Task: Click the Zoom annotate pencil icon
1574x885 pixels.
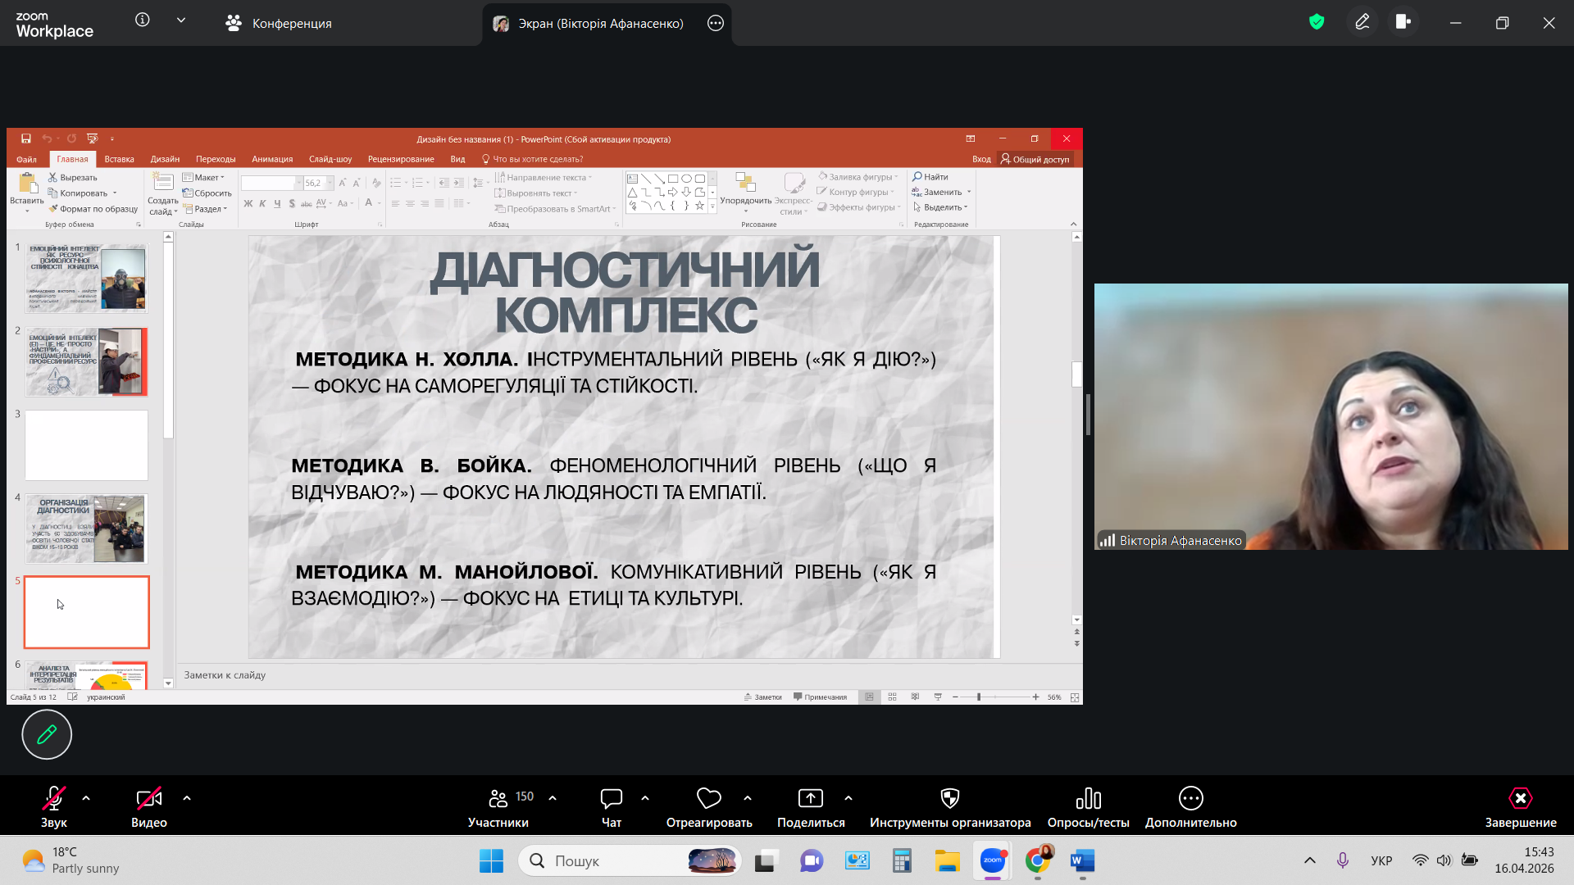Action: tap(1362, 23)
